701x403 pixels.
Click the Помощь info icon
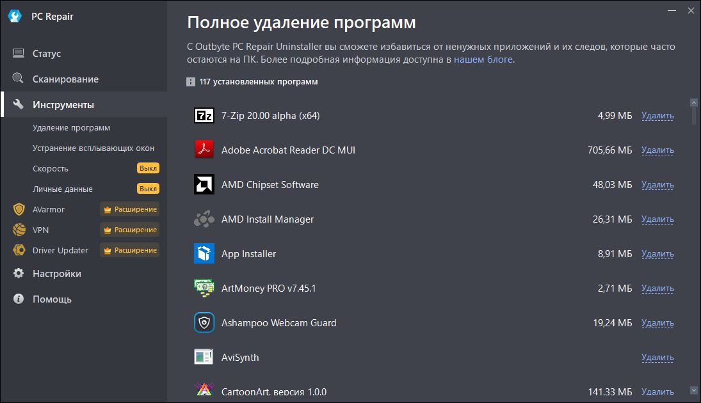point(19,299)
